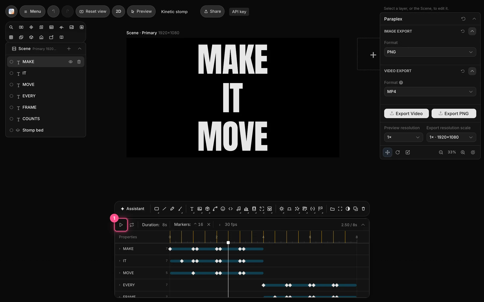
Task: Click the 3D cube icon in the left tool panel
Action: tap(31, 37)
